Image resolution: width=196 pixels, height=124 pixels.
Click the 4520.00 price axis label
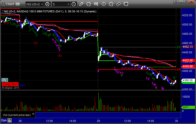(x=187, y=15)
